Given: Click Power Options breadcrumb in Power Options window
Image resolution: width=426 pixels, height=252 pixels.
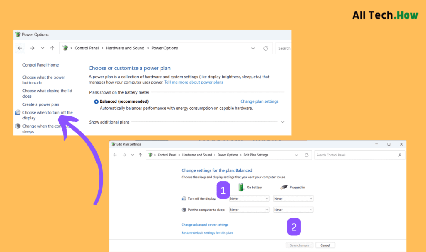Looking at the screenshot, I should pyautogui.click(x=165, y=48).
